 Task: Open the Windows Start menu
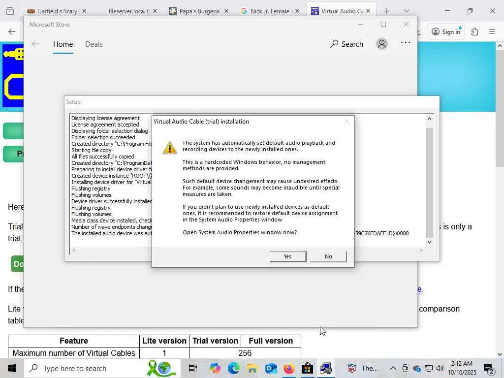[x=12, y=368]
